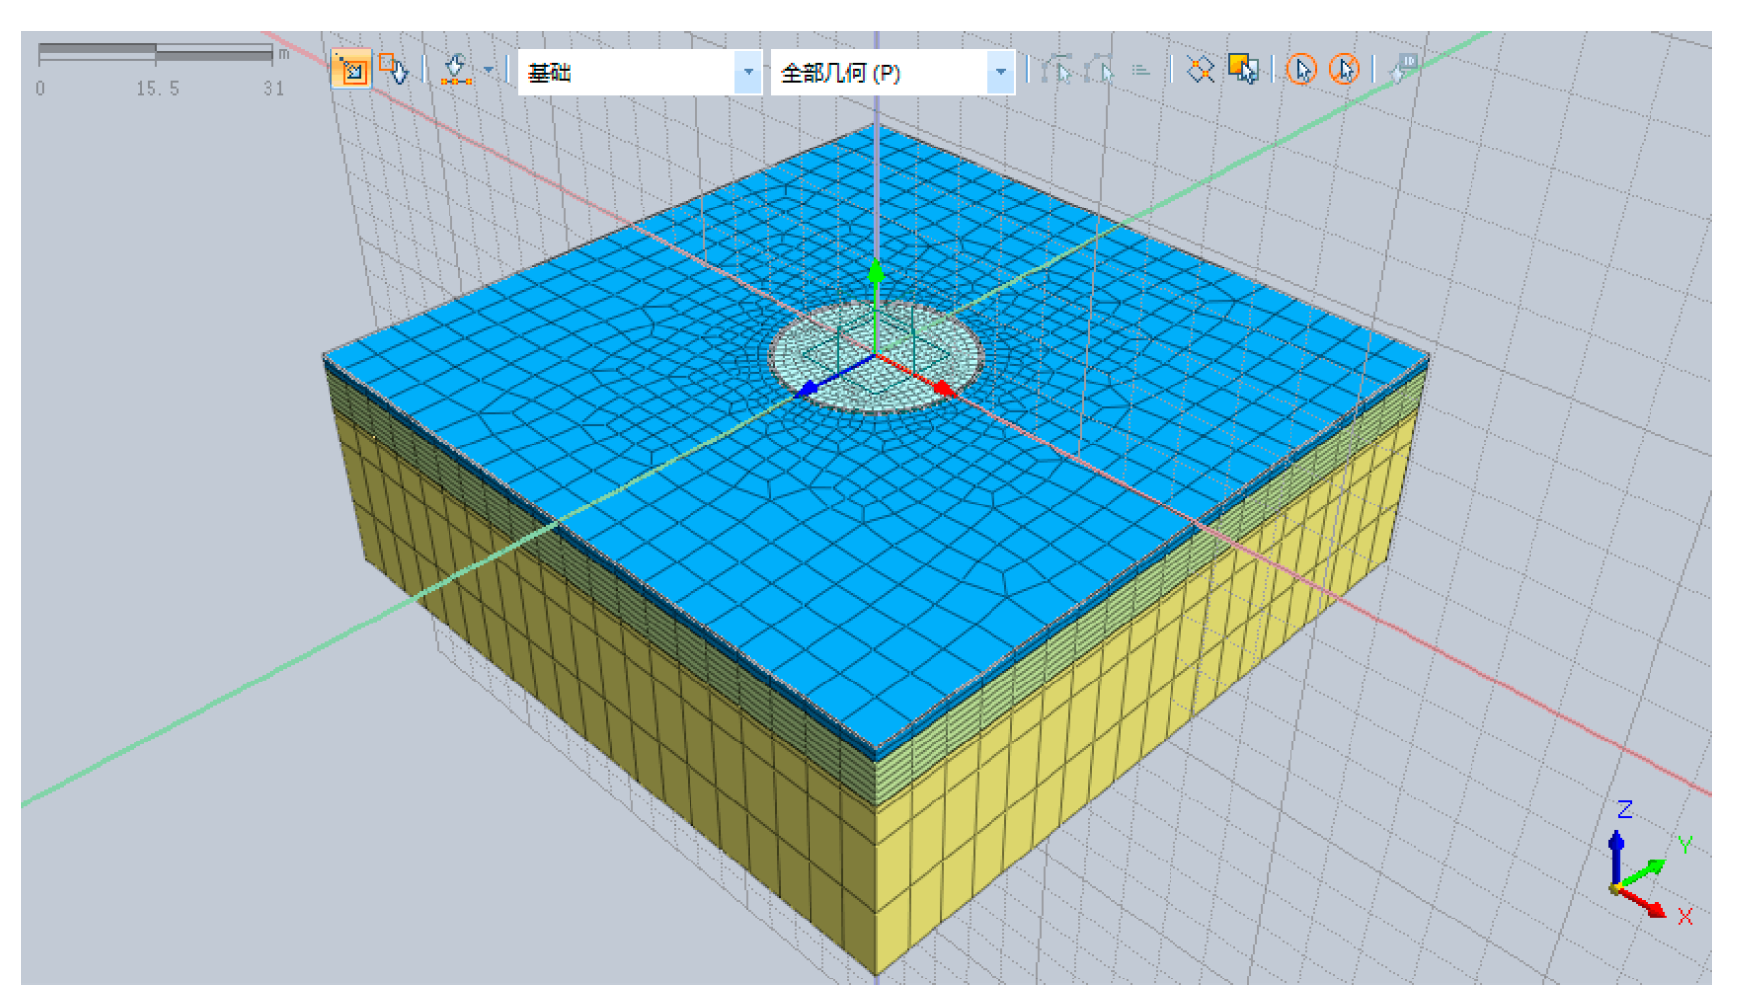Click the green arrow of the manipulator
Viewport: 1741px width, 1008px height.
point(875,272)
